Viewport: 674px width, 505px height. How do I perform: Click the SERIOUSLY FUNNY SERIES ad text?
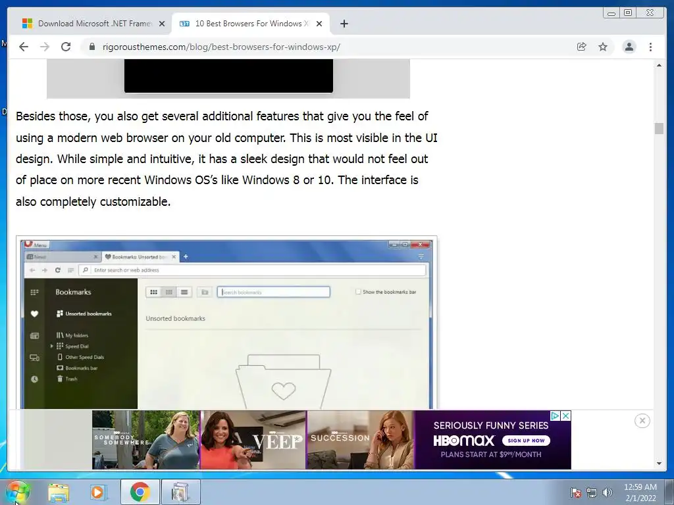pos(491,425)
